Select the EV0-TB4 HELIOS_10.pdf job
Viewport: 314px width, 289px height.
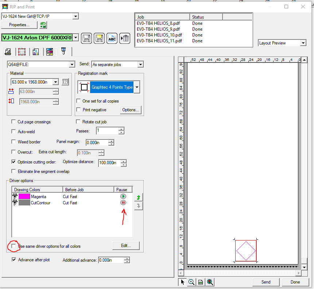point(159,35)
